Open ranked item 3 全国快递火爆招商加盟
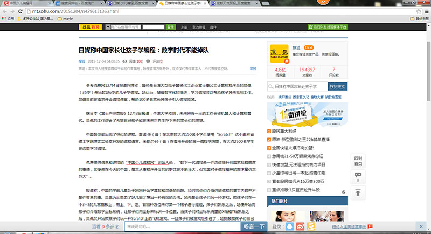 [293, 148]
